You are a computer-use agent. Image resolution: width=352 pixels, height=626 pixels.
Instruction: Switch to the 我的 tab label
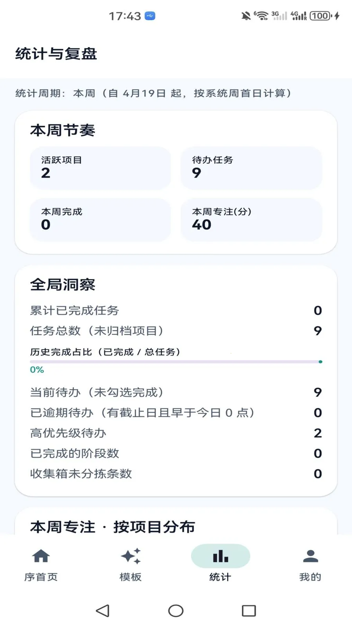[310, 577]
